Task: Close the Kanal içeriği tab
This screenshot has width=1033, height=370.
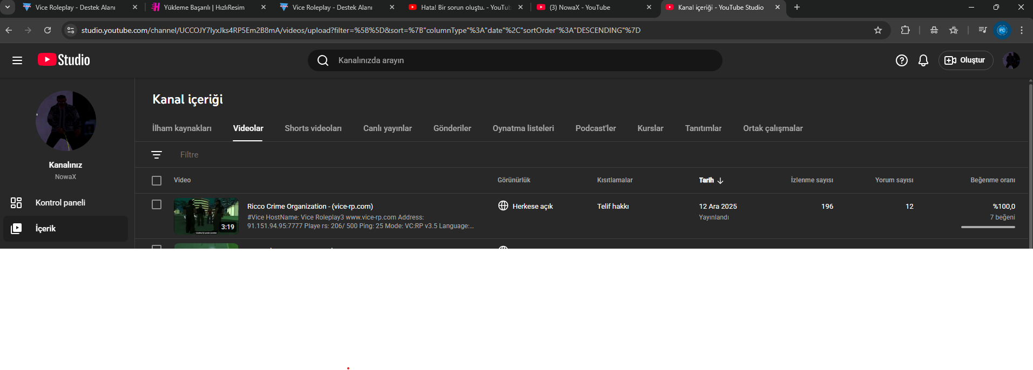Action: (x=778, y=8)
